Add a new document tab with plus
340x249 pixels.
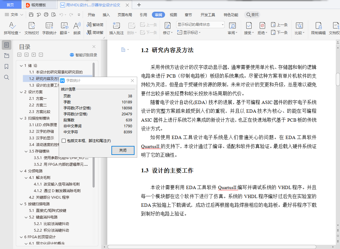click(x=139, y=5)
